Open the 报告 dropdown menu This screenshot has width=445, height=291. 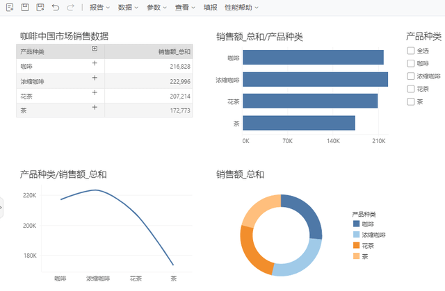click(99, 8)
